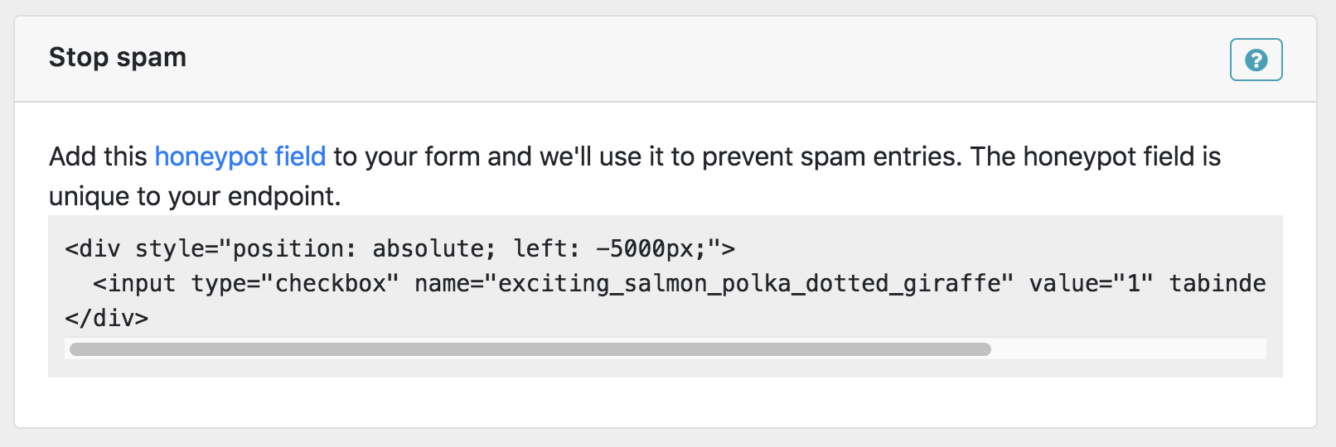Click the truncated tabinde attribute text
This screenshot has height=447, width=1336.
coord(1217,283)
